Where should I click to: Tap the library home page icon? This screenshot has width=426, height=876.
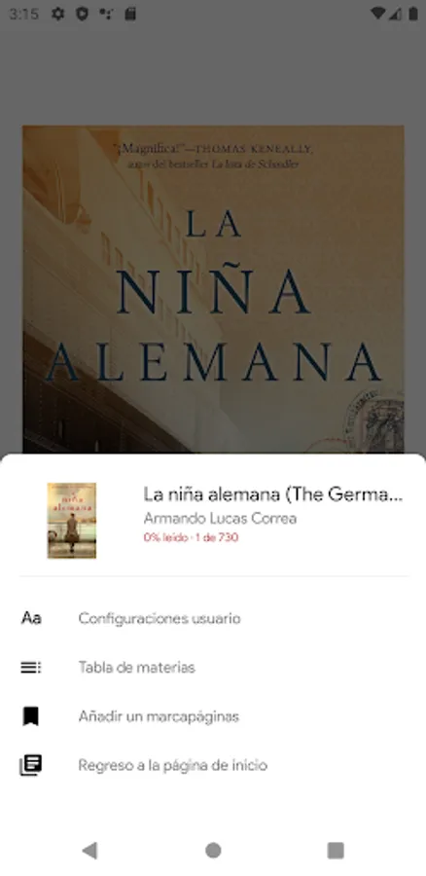click(x=31, y=765)
